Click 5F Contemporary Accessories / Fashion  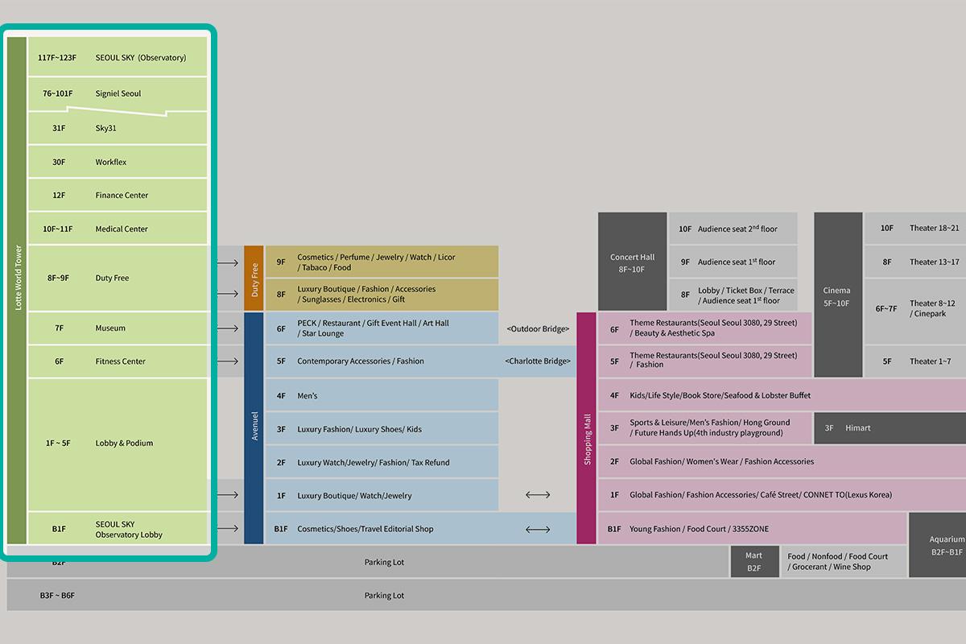[x=382, y=361]
